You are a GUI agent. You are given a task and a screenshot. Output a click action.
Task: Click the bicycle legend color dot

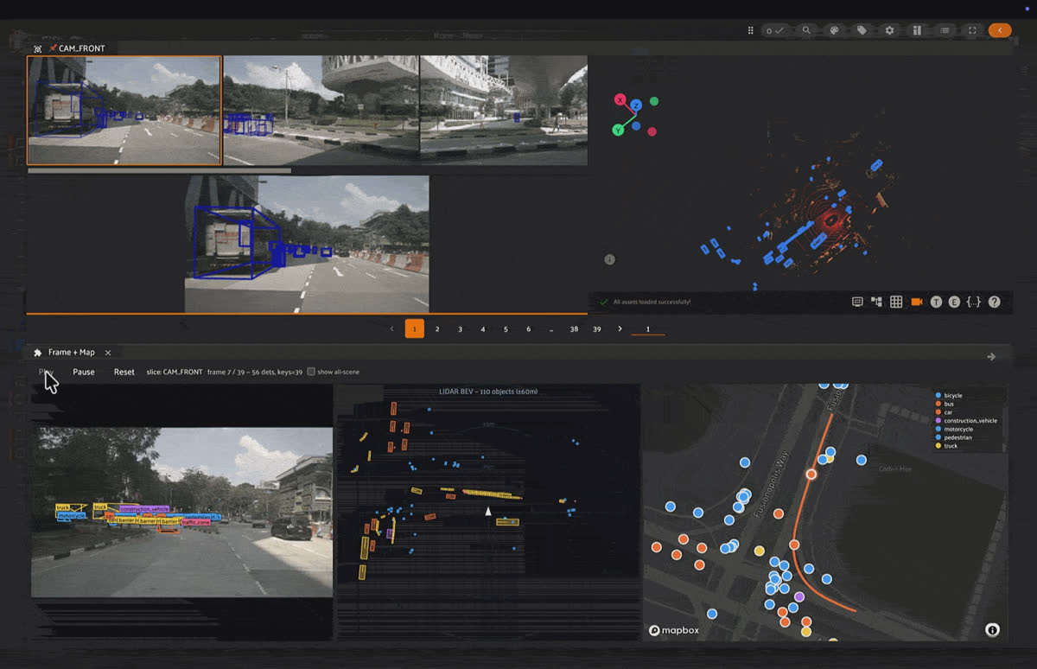tap(938, 396)
